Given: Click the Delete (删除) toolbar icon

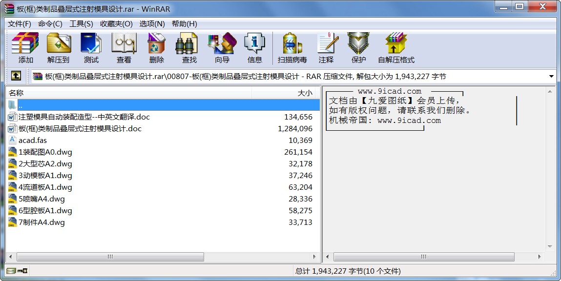Looking at the screenshot, I should [157, 48].
